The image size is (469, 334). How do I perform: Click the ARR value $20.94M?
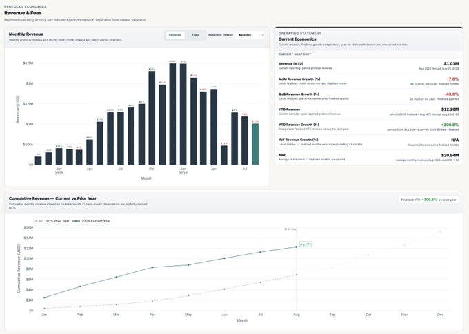(450, 155)
